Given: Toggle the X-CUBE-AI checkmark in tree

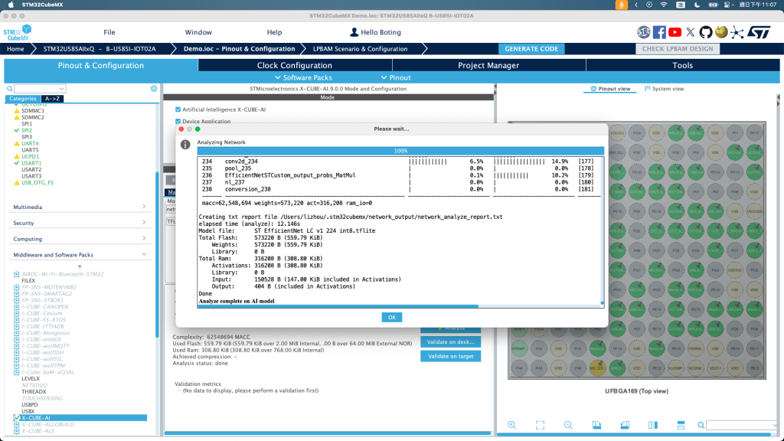Looking at the screenshot, I should tap(17, 418).
